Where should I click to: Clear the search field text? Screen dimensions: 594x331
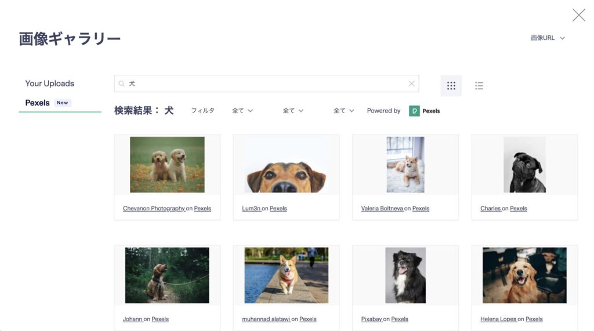coord(411,83)
